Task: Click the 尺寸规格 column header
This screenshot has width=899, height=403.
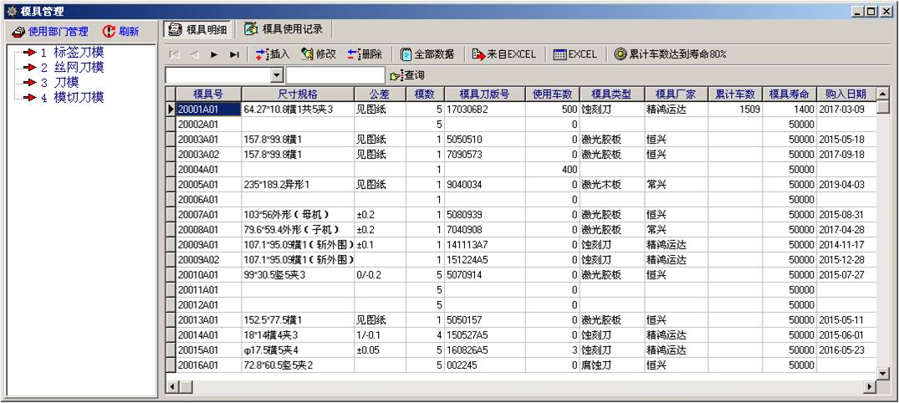Action: [x=298, y=94]
